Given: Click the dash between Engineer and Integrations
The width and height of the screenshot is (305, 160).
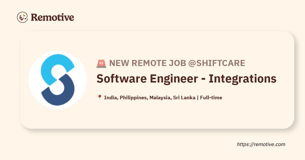Looking at the screenshot, I should [203, 79].
